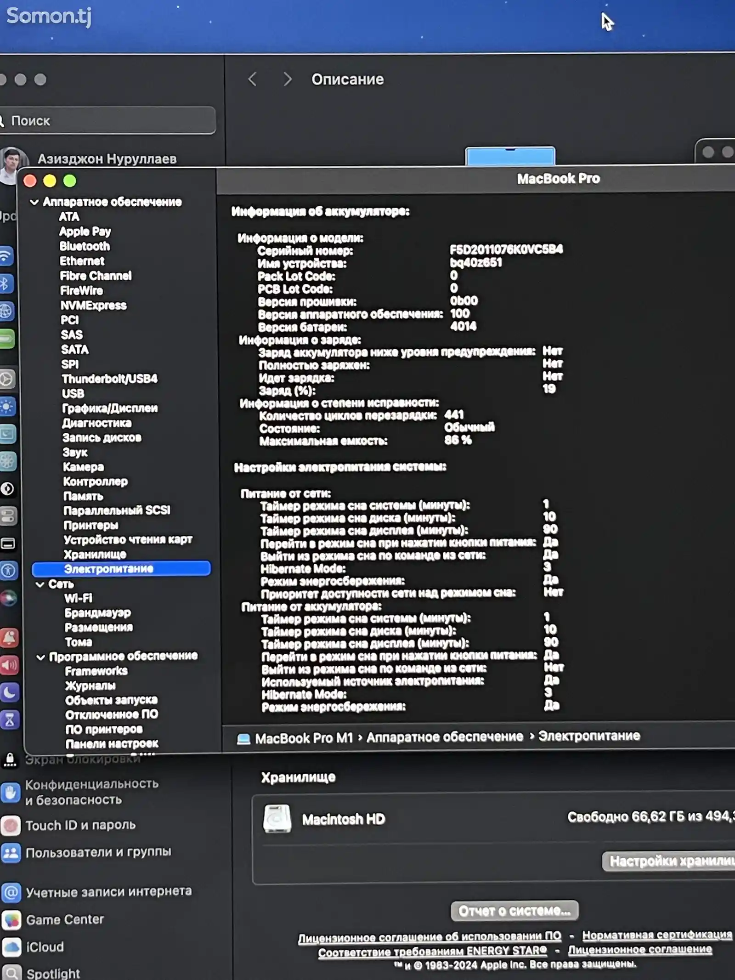The height and width of the screenshot is (980, 735).
Task: Click the Поиск search field in Settings
Action: [x=107, y=121]
